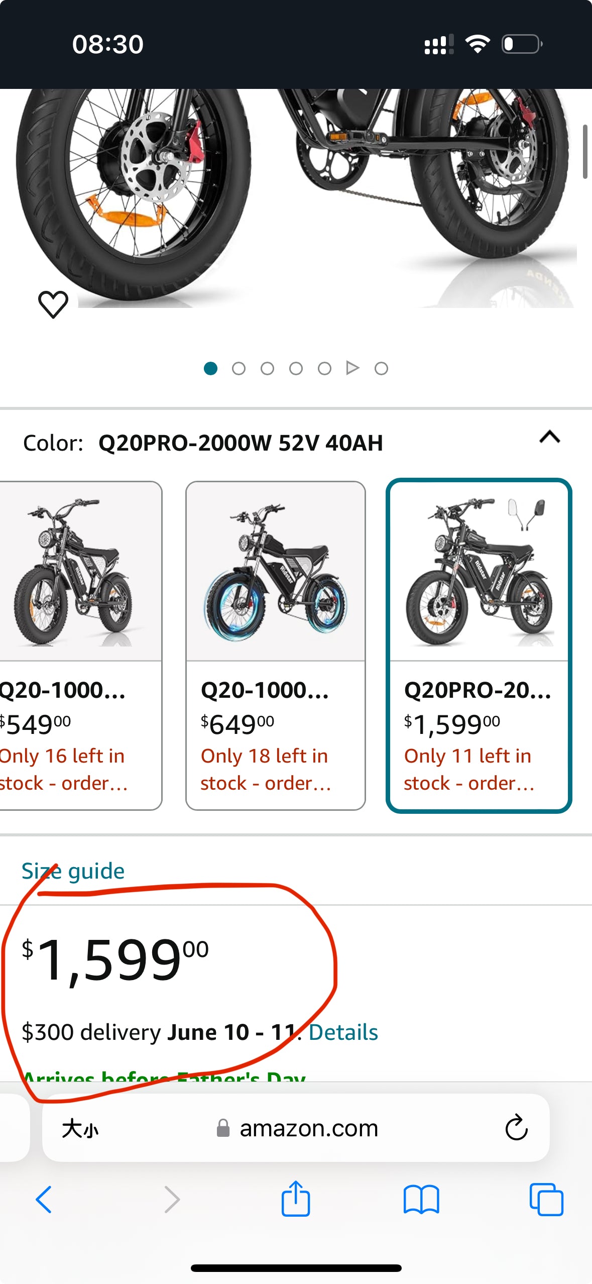
Task: Select the Q20PRO $1,599 variant
Action: pos(479,646)
